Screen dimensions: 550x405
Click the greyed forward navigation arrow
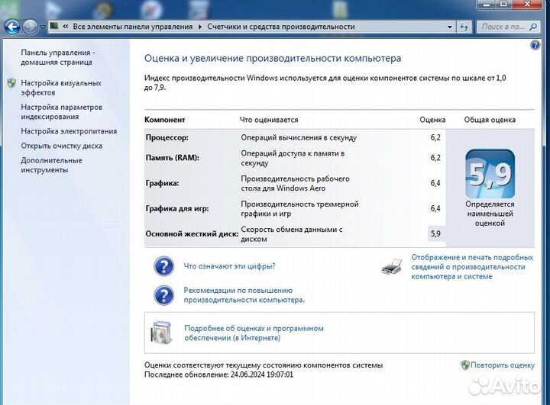click(x=30, y=27)
